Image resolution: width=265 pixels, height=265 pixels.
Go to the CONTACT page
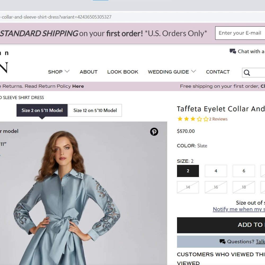[x=218, y=72]
